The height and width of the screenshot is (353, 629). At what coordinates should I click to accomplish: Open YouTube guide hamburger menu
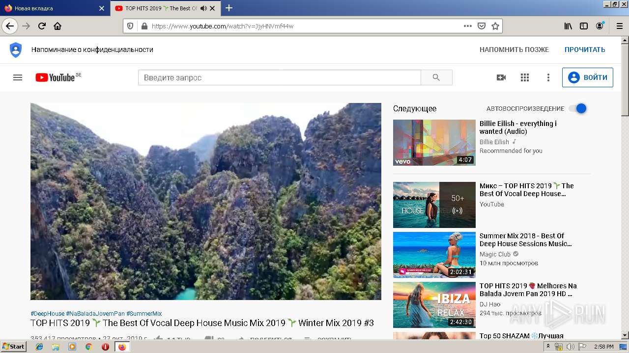point(18,77)
